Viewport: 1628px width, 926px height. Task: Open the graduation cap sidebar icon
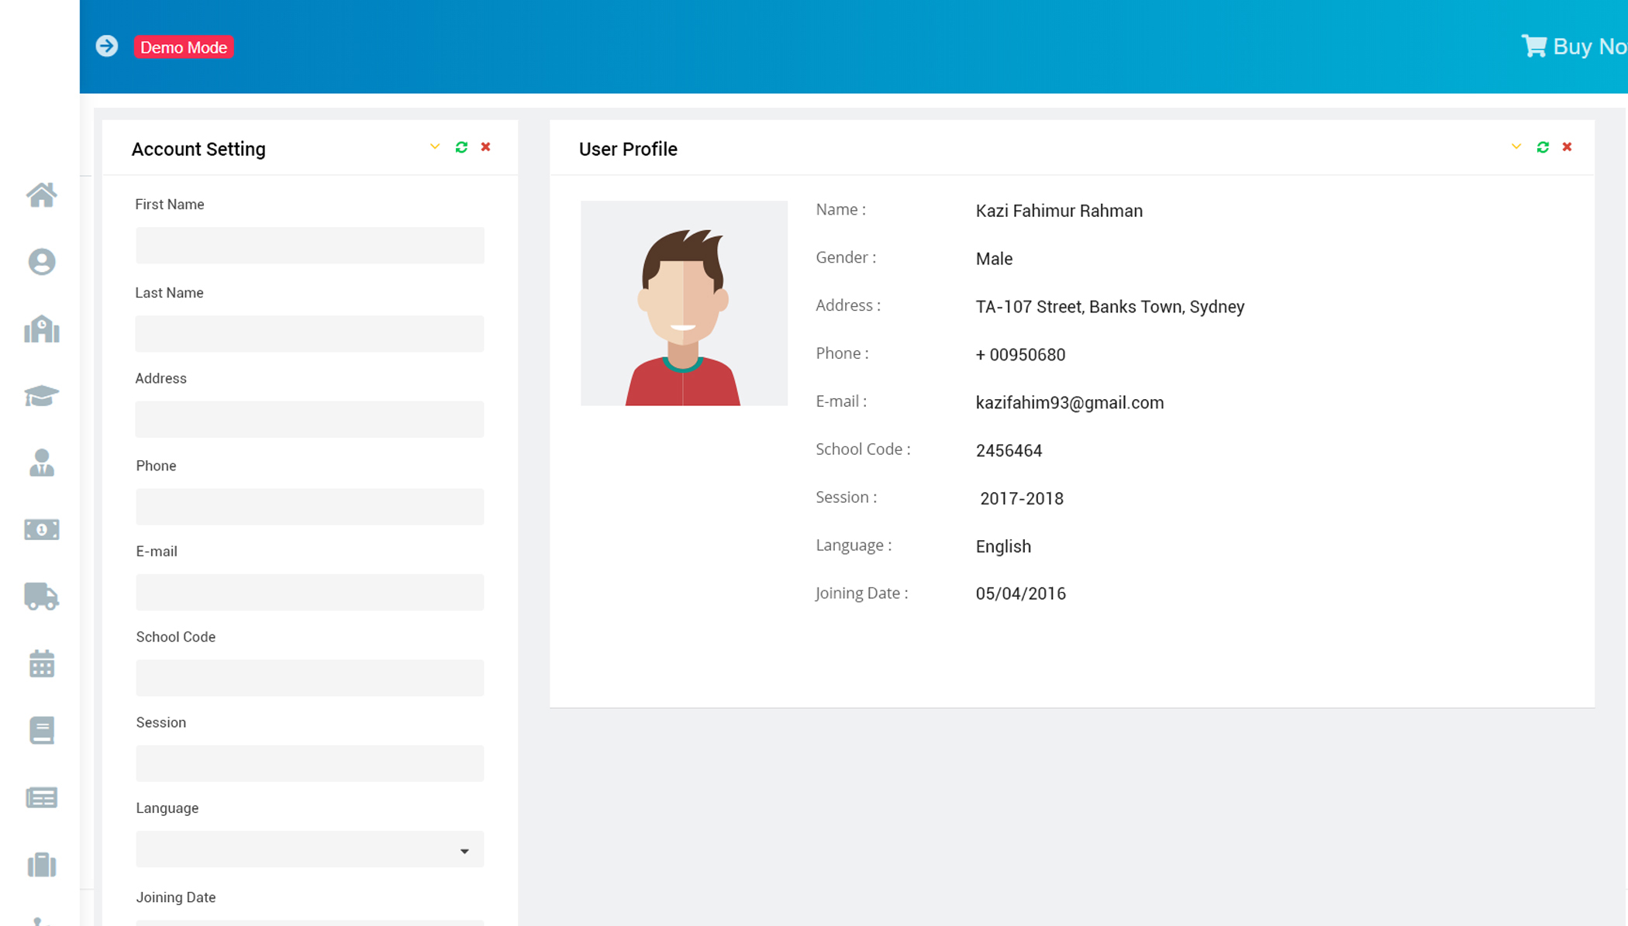(42, 396)
